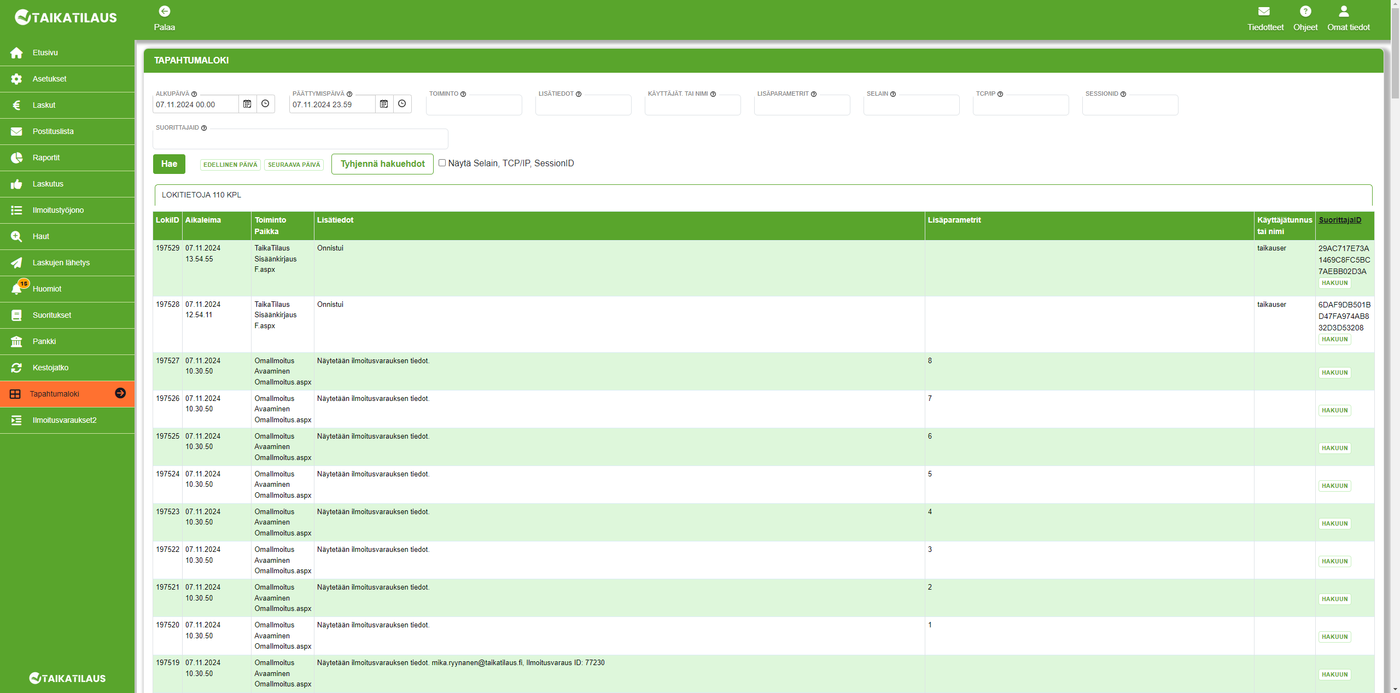Click the Haut magnifier icon
Viewport: 1400px width, 693px height.
(16, 236)
